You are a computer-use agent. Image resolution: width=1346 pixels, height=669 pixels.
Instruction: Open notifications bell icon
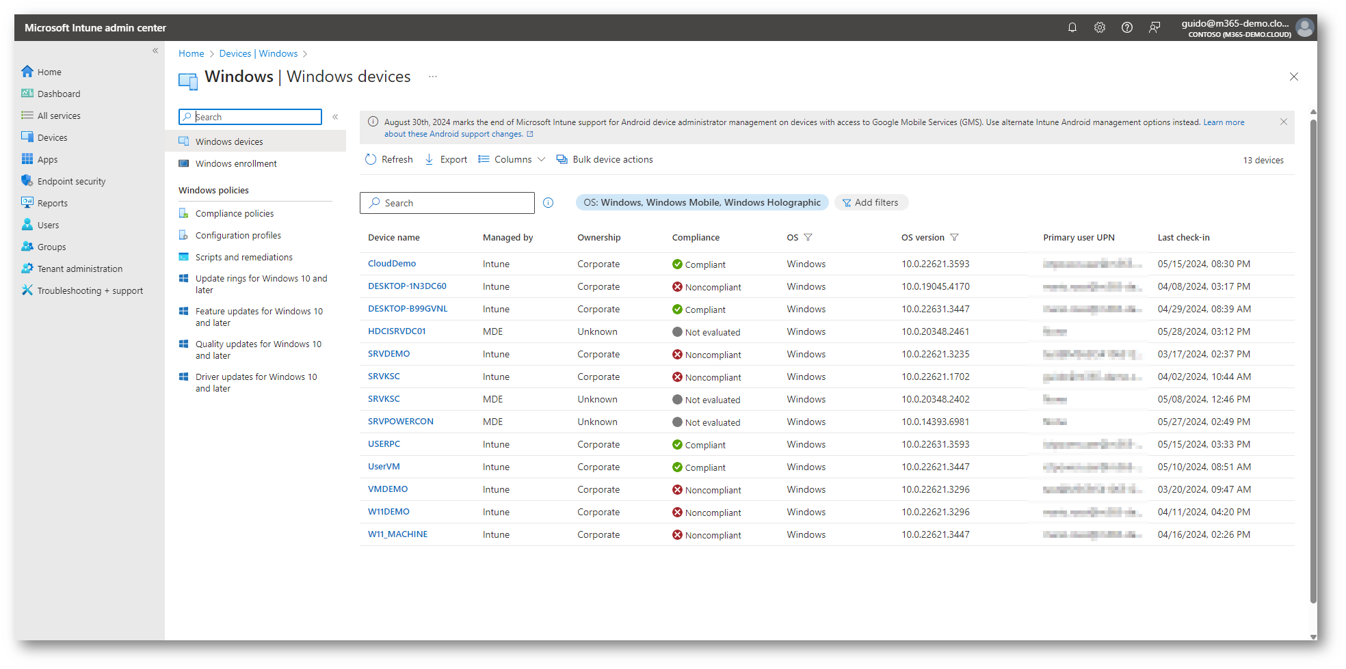click(x=1072, y=27)
